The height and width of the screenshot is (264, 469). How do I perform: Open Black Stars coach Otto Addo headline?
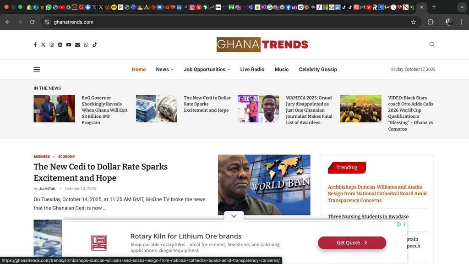(x=410, y=113)
